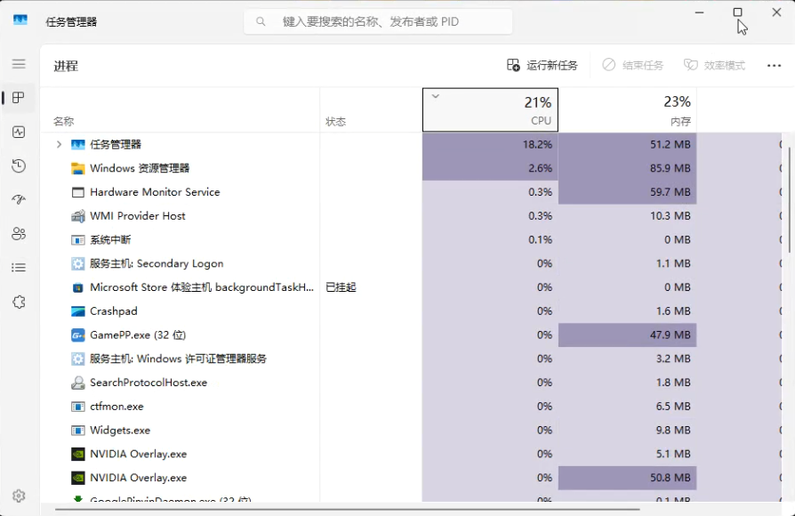Open the Details list icon in sidebar
Screen dimensions: 795x516
(x=19, y=268)
